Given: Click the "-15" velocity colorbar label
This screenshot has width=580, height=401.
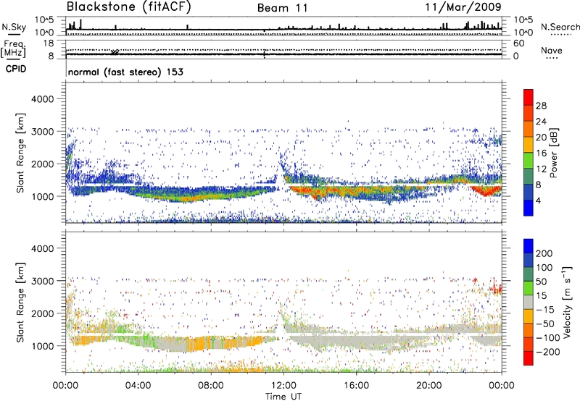Looking at the screenshot, I should [x=545, y=310].
